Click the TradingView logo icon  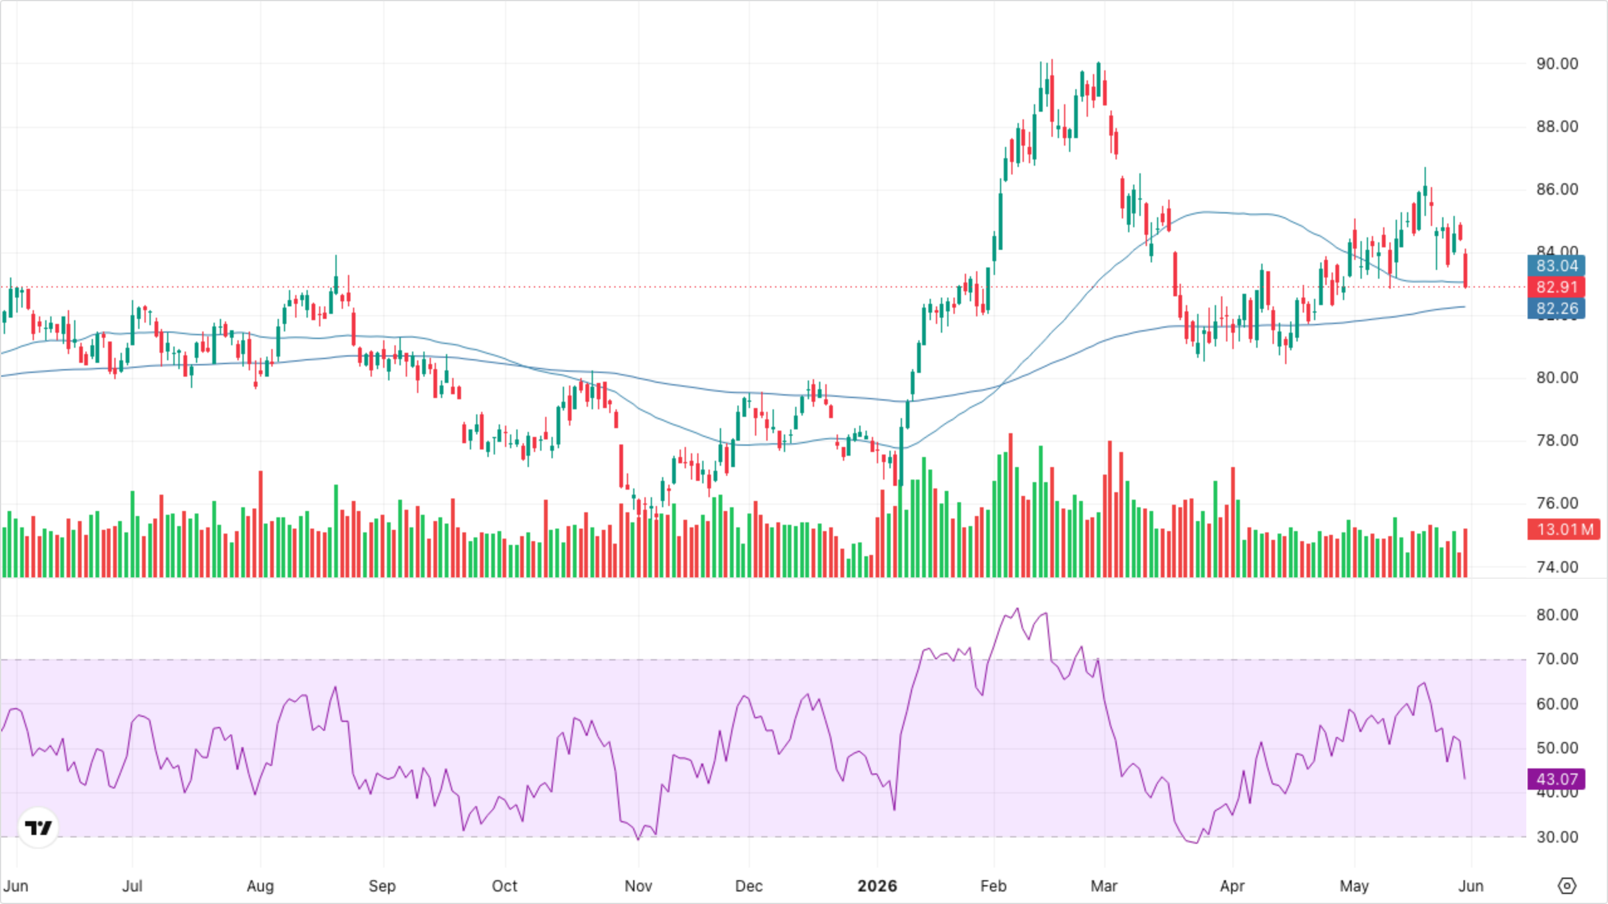(x=38, y=827)
